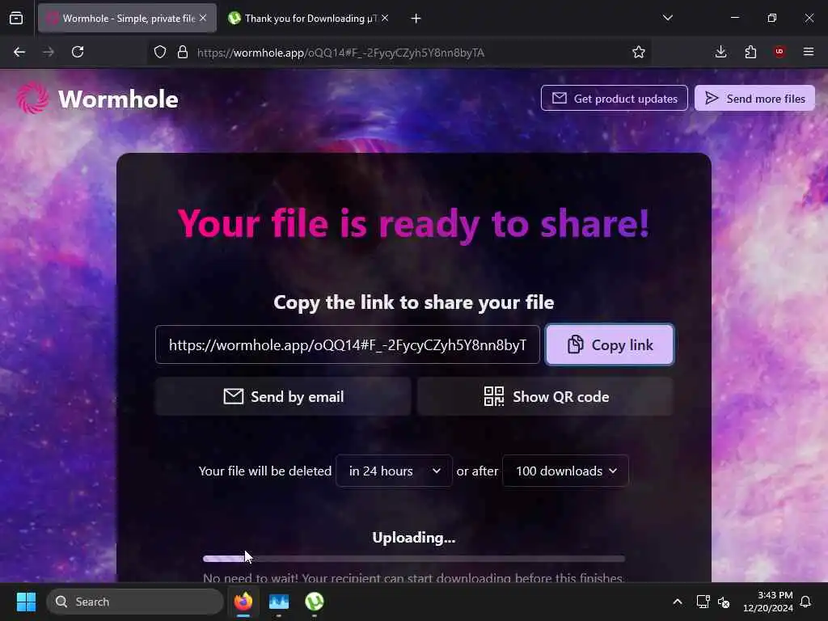Open the uTorrent taskbar icon
Image resolution: width=828 pixels, height=621 pixels.
click(x=315, y=602)
